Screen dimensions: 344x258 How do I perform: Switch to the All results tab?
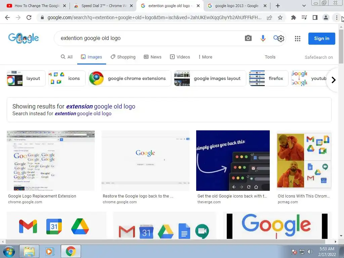tap(67, 57)
